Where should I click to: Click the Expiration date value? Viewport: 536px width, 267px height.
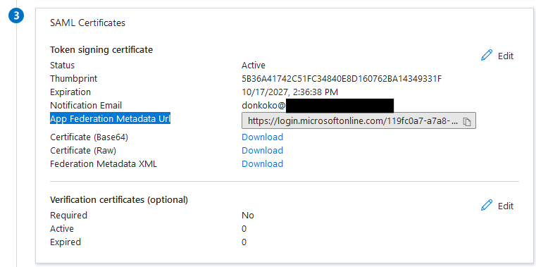coord(290,92)
